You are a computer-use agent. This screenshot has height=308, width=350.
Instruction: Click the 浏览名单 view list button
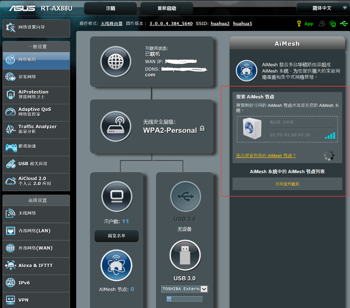[117, 236]
